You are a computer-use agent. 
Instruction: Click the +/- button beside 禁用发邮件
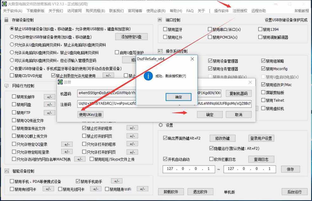click(x=50, y=97)
